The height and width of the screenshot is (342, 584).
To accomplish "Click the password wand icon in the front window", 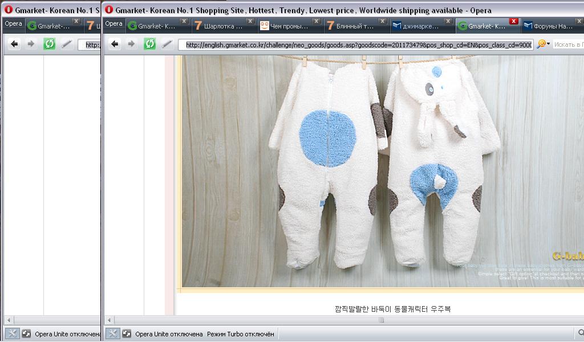I will click(167, 44).
